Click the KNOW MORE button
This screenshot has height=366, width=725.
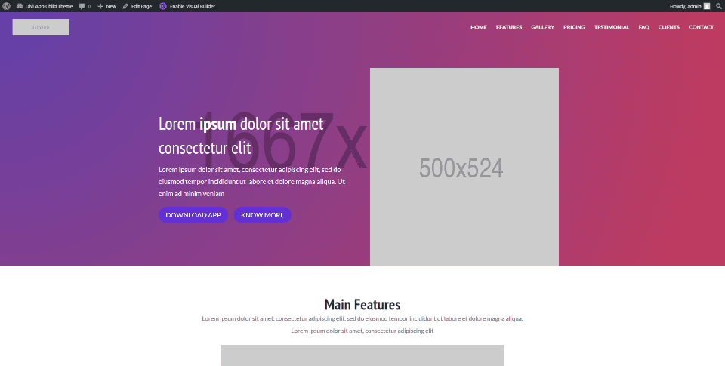(x=262, y=215)
